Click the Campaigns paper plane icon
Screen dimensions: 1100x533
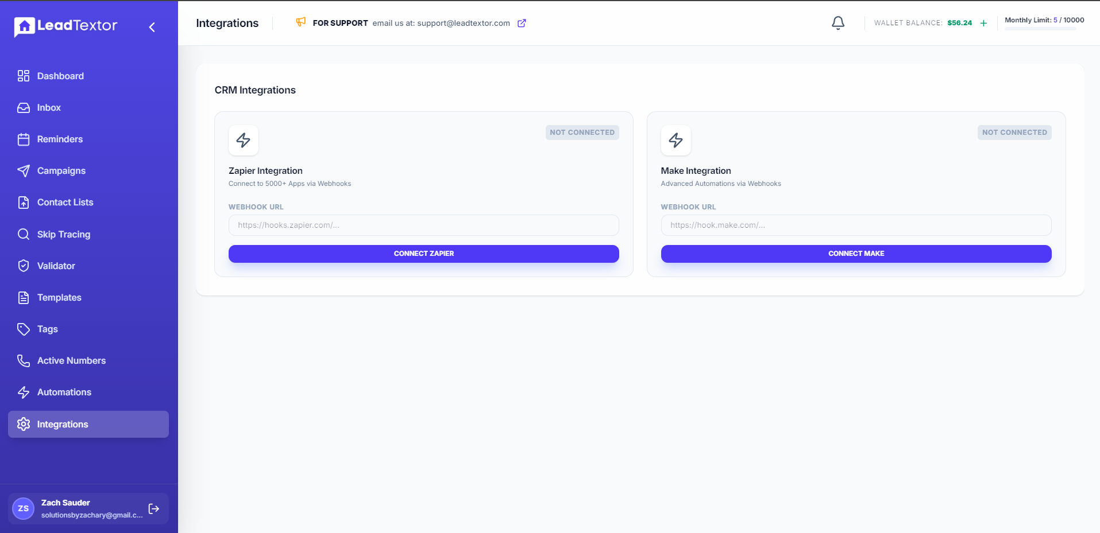24,170
